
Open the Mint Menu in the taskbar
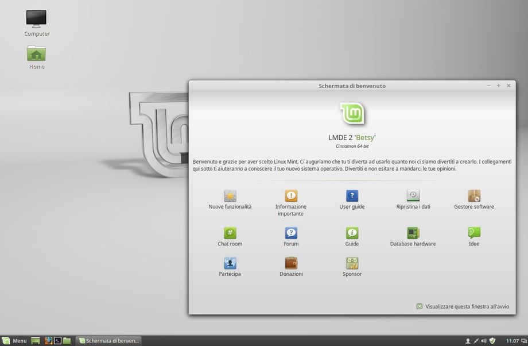coord(14,341)
